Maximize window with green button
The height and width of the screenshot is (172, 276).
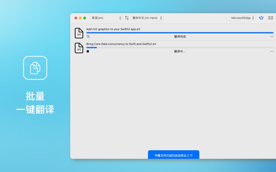click(85, 18)
